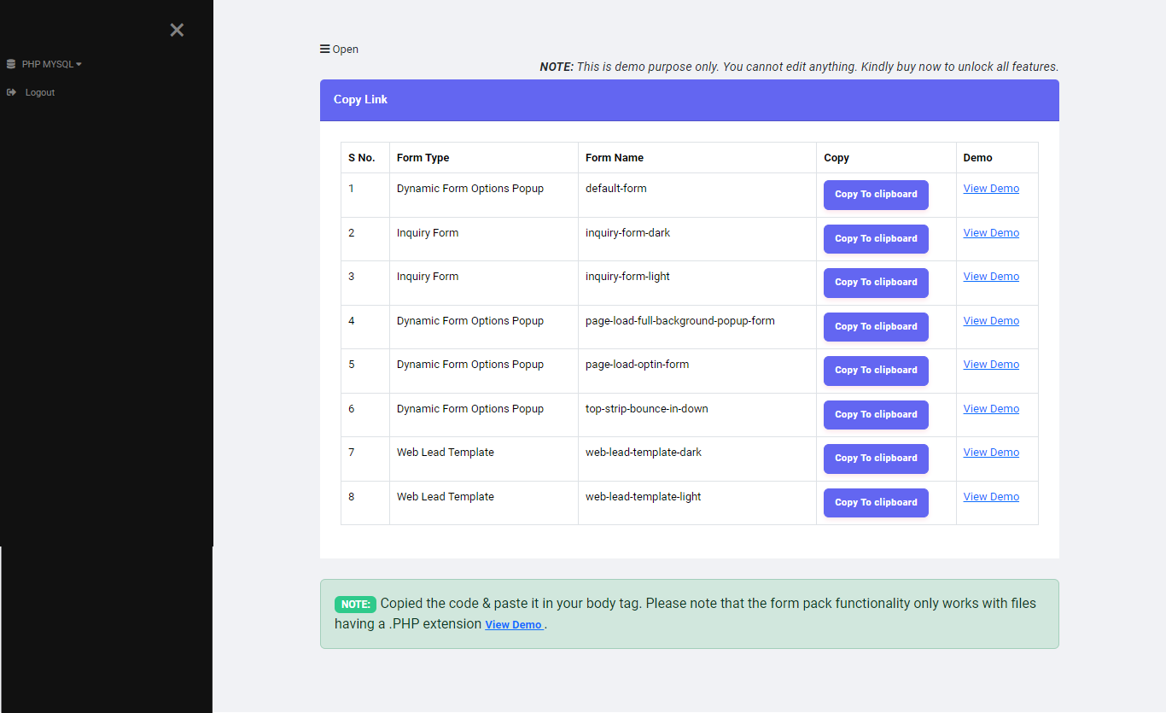Expand the PHP MYSQL dropdown caret
The height and width of the screenshot is (713, 1166).
[x=79, y=64]
